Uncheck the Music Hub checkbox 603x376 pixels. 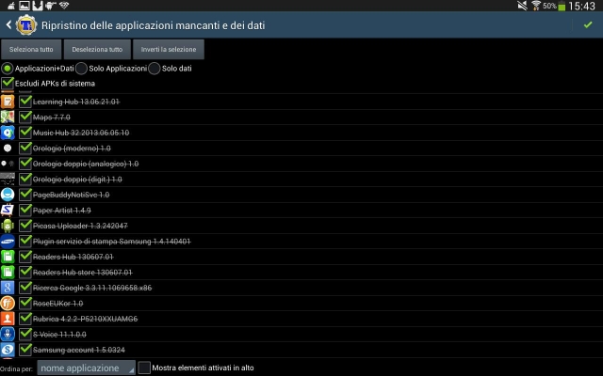(25, 133)
